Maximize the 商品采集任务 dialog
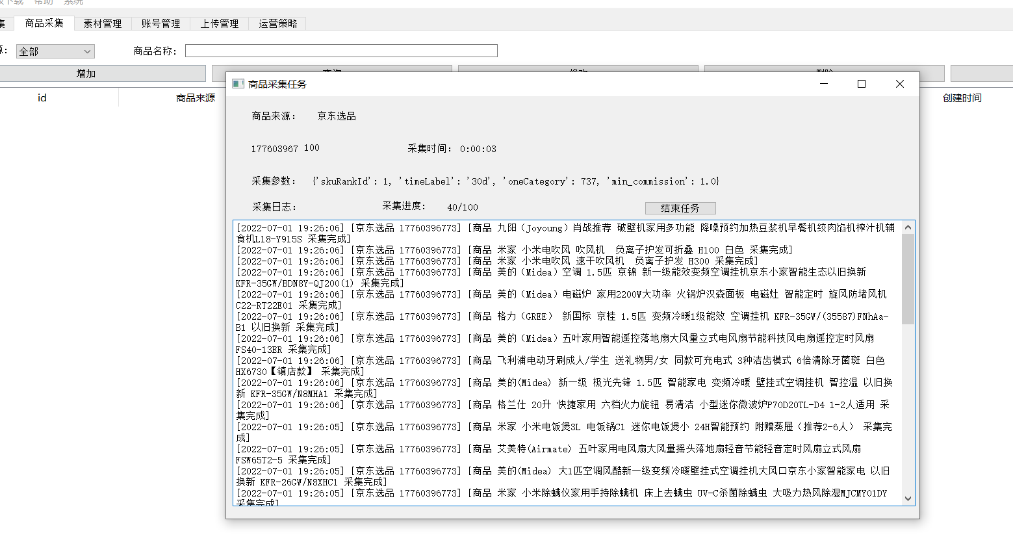The image size is (1013, 542). 862,84
